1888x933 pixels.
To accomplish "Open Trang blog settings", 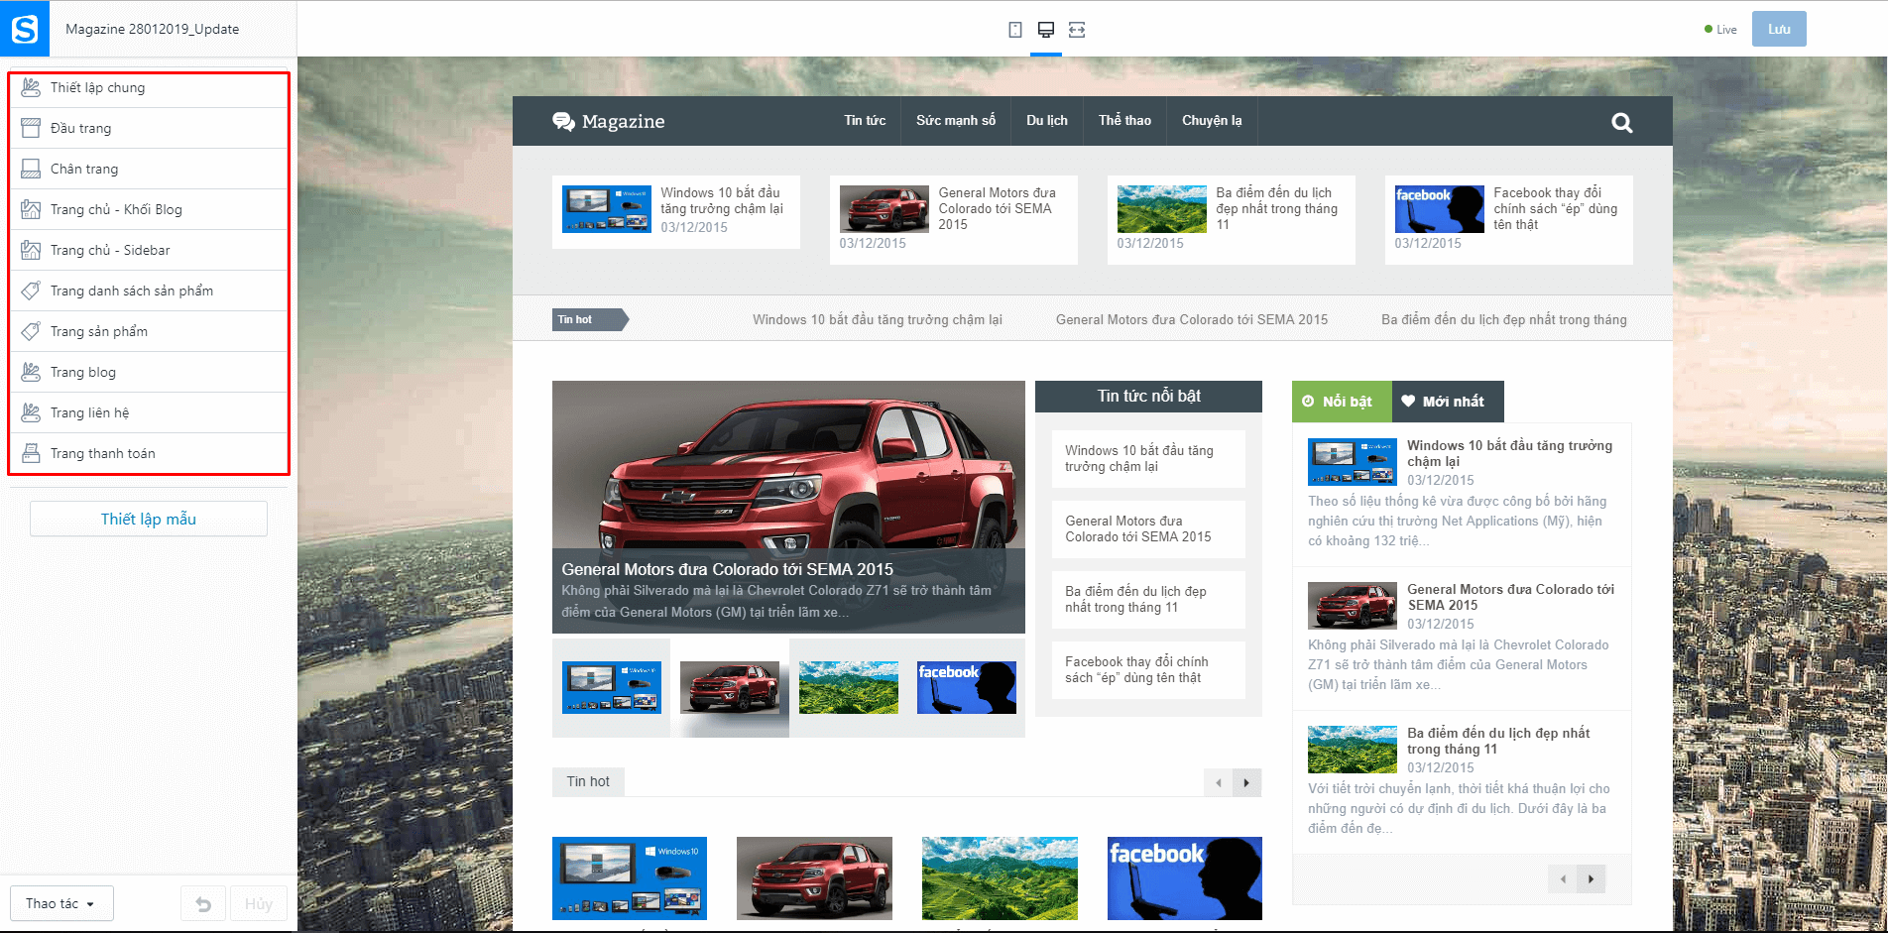I will (149, 372).
